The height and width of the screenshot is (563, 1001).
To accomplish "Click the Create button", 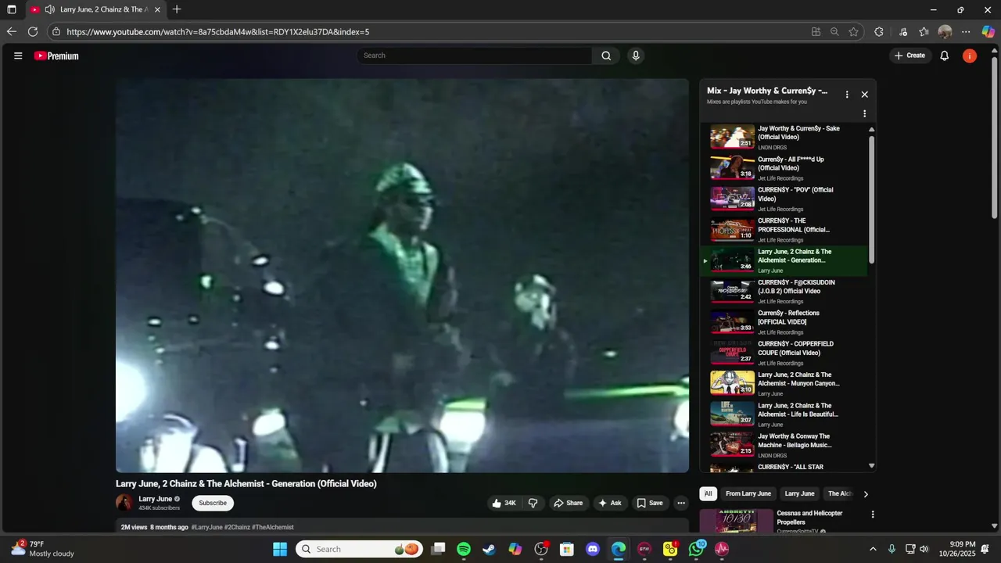I will 910,56.
